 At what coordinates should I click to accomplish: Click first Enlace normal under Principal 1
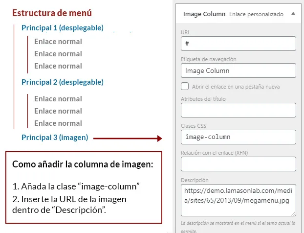(58, 42)
